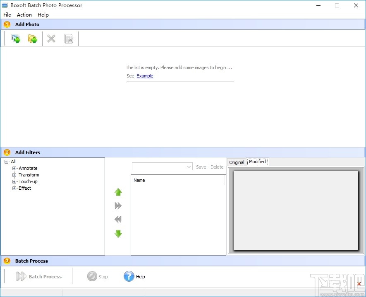The width and height of the screenshot is (366, 297).
Task: Click the green up arrow icon
Action: (x=118, y=192)
